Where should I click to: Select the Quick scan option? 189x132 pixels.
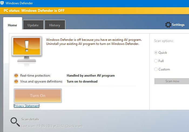pyautogui.click(x=156, y=53)
